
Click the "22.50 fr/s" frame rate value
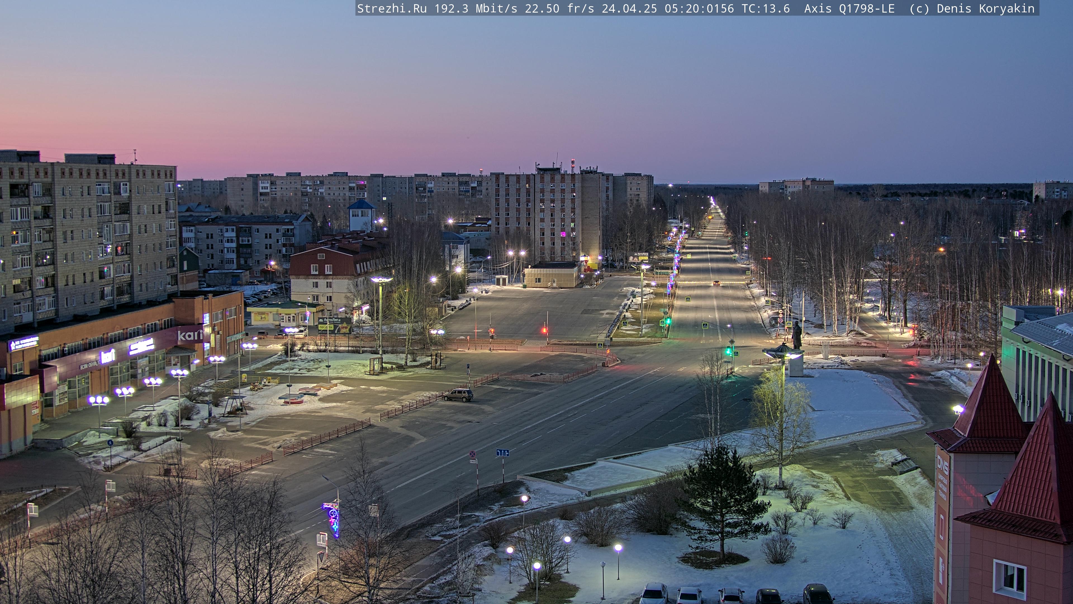tap(559, 9)
